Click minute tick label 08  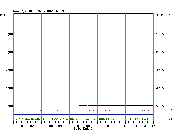[x=88, y=126]
